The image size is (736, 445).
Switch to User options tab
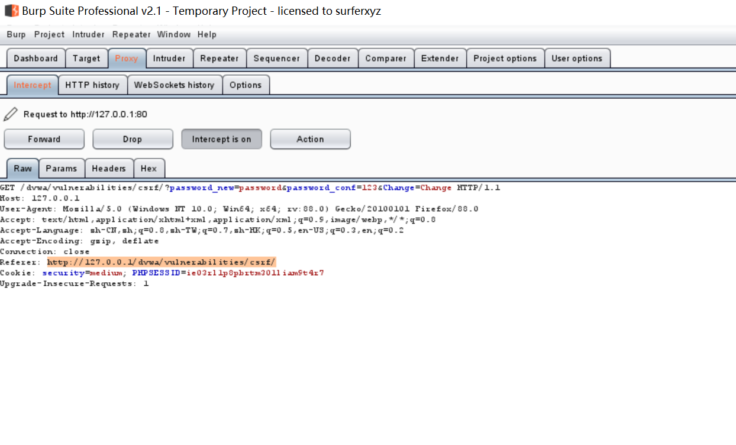click(x=577, y=59)
